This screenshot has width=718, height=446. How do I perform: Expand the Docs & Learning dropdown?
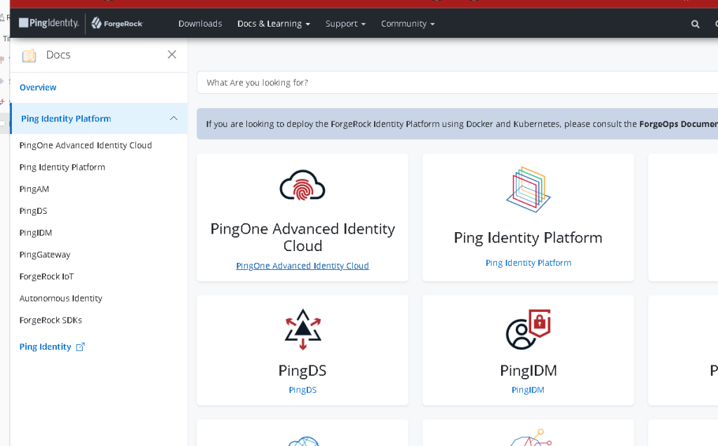tap(273, 23)
